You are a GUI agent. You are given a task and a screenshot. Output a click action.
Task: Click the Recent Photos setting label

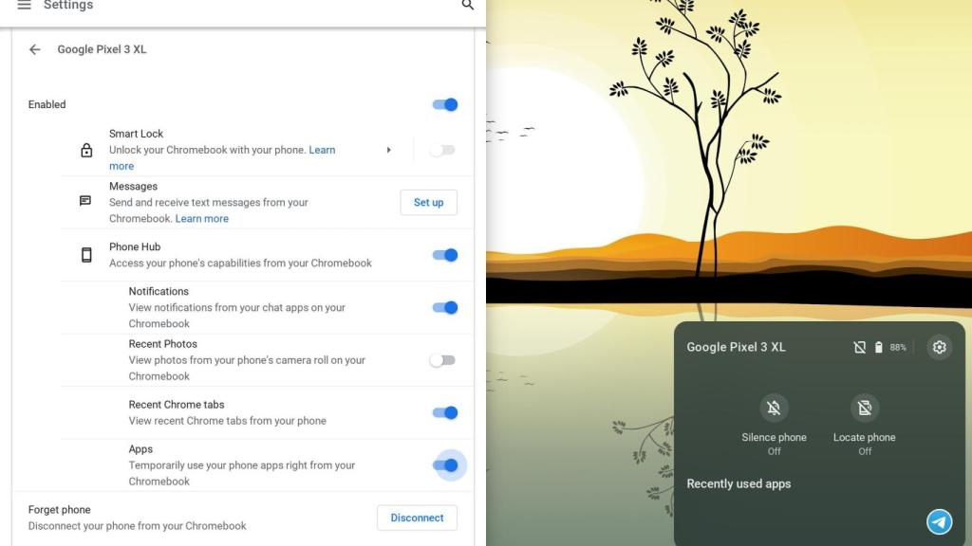[x=163, y=344]
